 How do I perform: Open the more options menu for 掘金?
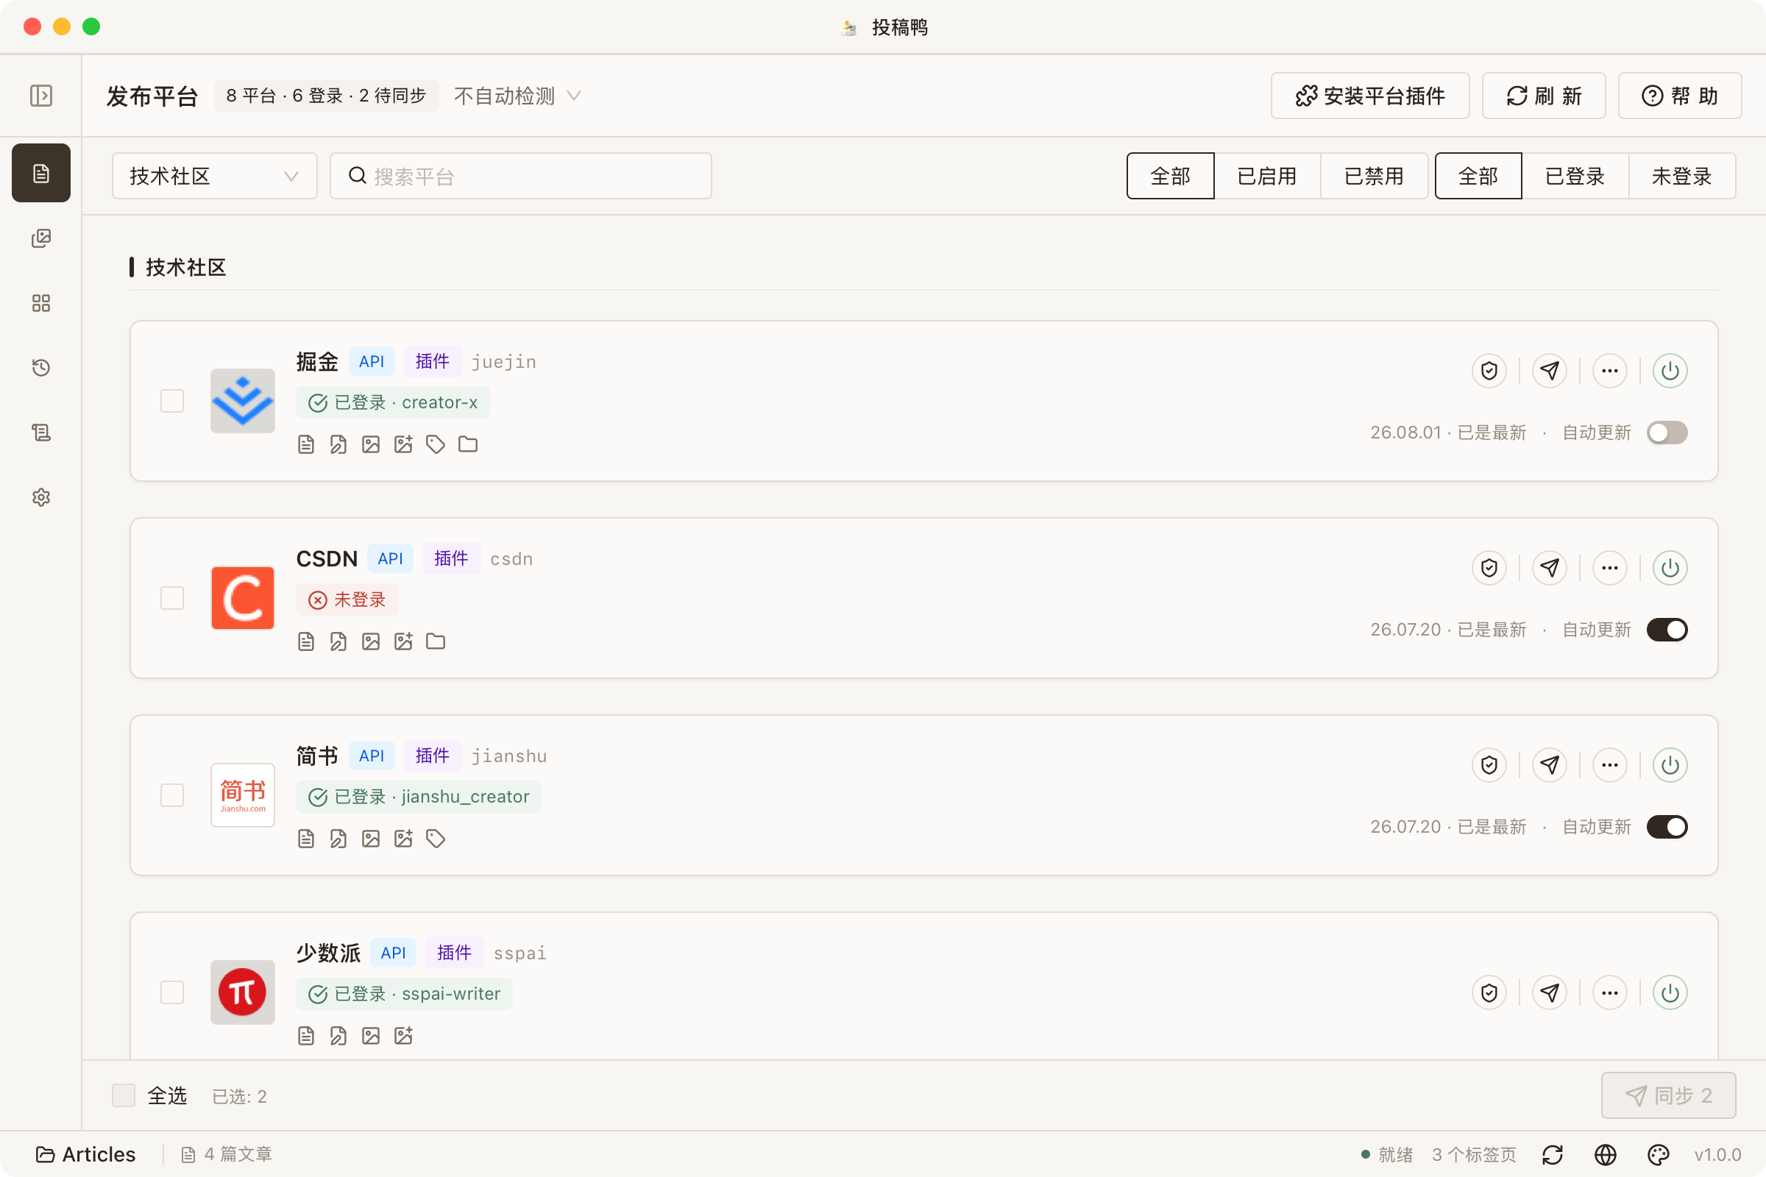pyautogui.click(x=1610, y=371)
